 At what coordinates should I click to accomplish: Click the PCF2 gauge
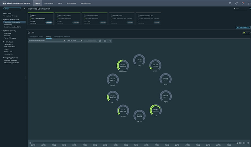point(166,97)
